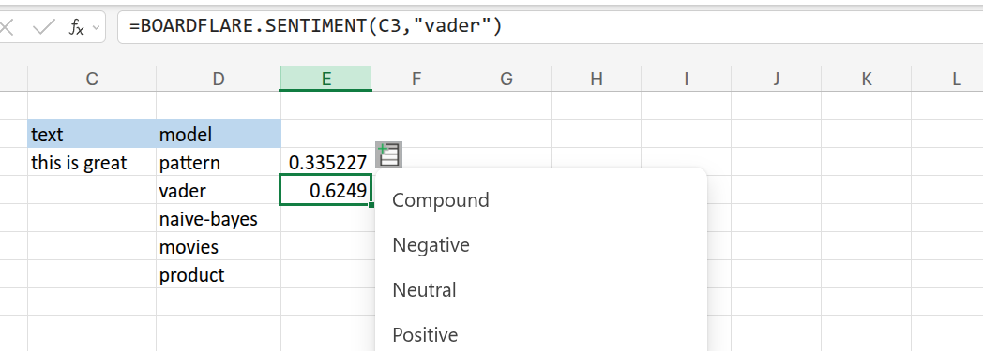This screenshot has height=351, width=983.
Task: Click the fill handle of cell 0.6249
Action: coord(371,205)
